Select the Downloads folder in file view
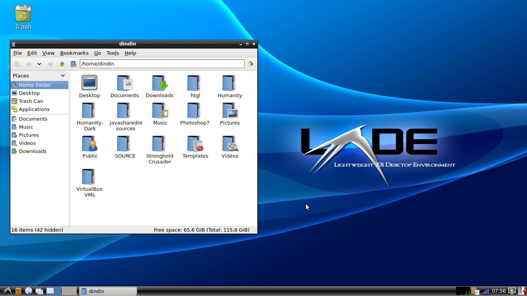This screenshot has height=296, width=527. (160, 86)
